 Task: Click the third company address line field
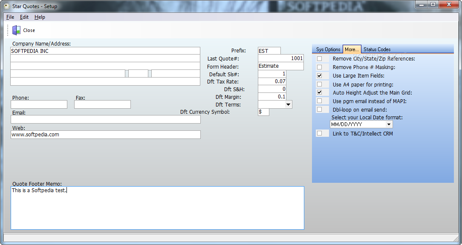coord(105,66)
